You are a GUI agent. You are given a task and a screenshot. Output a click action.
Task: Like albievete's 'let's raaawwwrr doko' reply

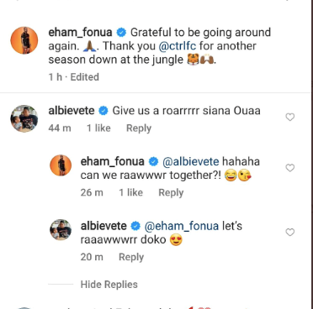290,233
